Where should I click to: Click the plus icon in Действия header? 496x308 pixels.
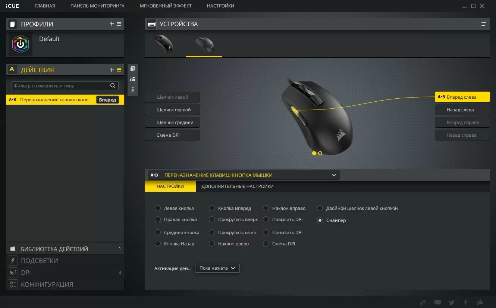click(x=112, y=70)
